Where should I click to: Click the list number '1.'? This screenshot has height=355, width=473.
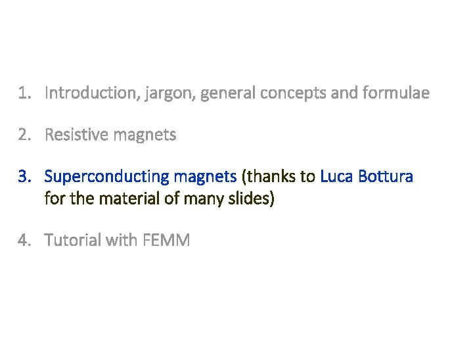[24, 93]
